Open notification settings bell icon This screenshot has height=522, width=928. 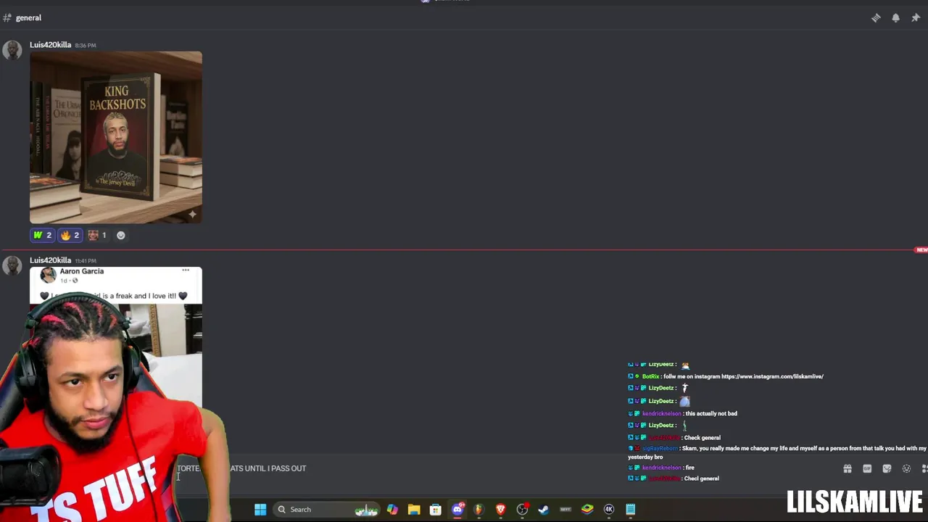click(895, 18)
